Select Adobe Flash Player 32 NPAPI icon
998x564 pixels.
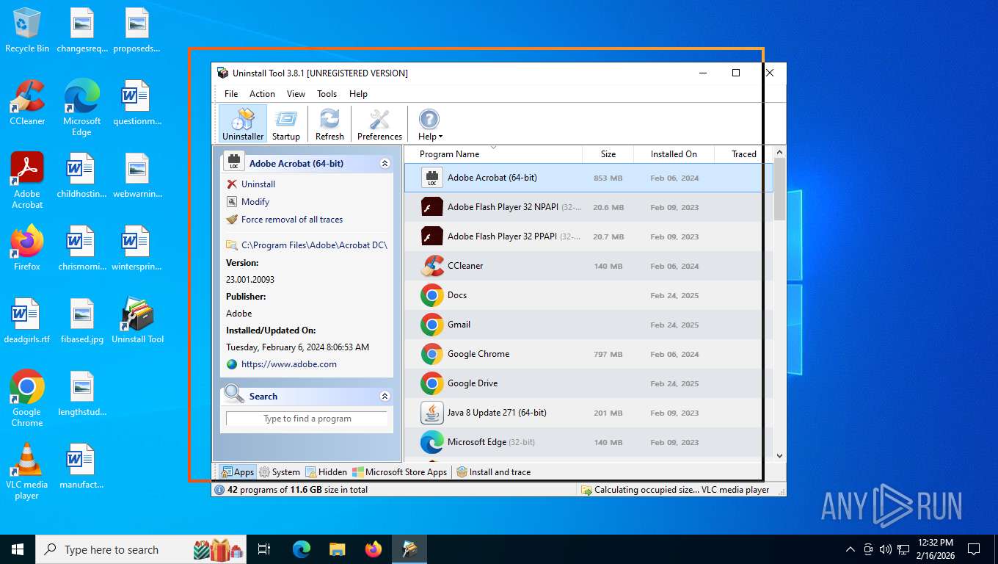[432, 207]
